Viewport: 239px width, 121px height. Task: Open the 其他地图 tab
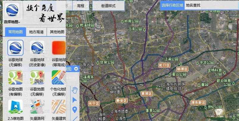click(x=57, y=32)
